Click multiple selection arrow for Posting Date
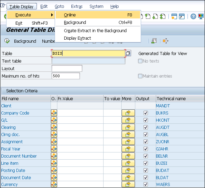 point(128,170)
